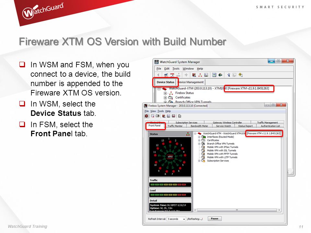The width and height of the screenshot is (311, 233).
Task: Open Firebox System Manager from WSM toolbar triangle icon
Action: (x=200, y=75)
